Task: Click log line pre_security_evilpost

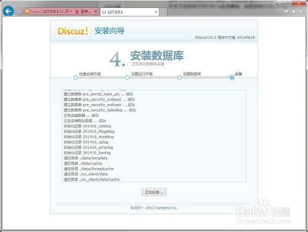Action: pos(99,100)
